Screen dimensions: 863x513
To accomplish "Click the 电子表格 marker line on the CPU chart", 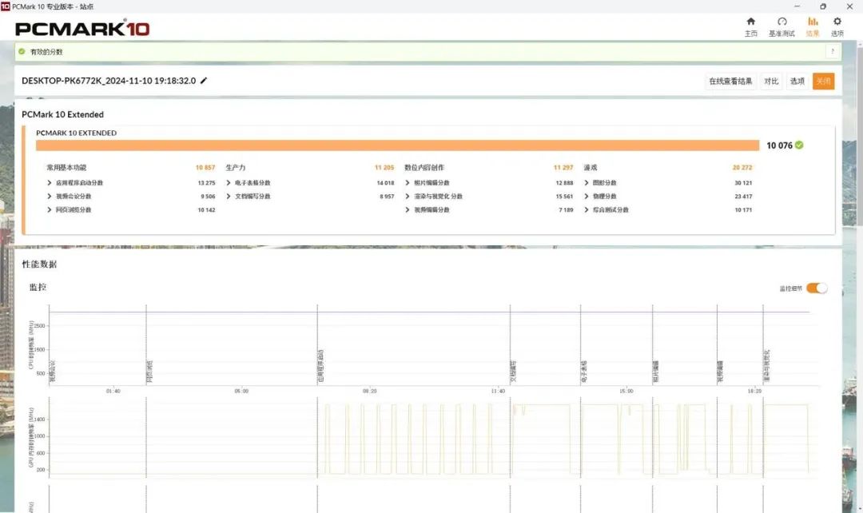I will click(581, 344).
